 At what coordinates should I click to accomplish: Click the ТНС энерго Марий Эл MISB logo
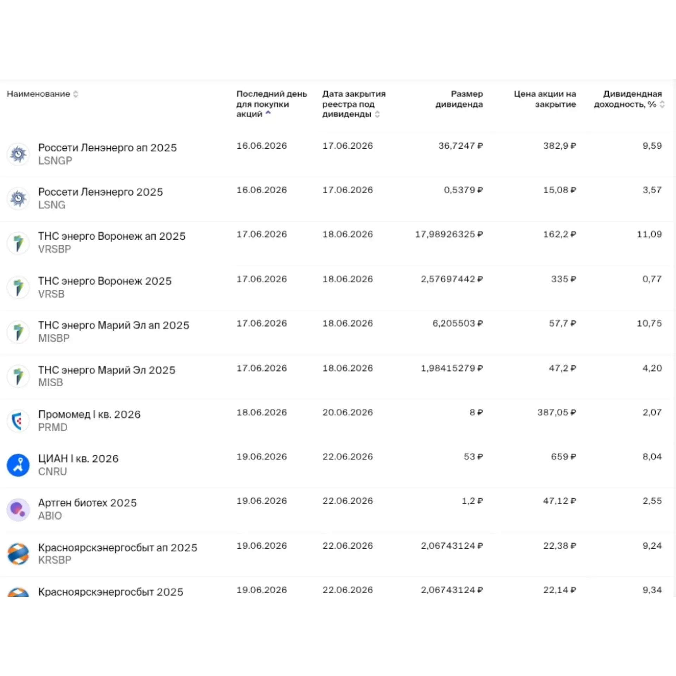[x=18, y=376]
